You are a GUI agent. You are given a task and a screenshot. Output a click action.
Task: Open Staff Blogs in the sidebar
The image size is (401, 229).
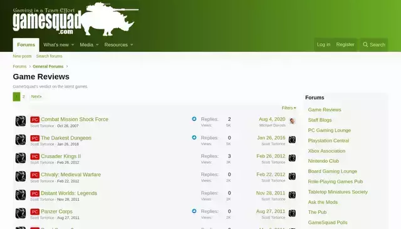tap(320, 120)
